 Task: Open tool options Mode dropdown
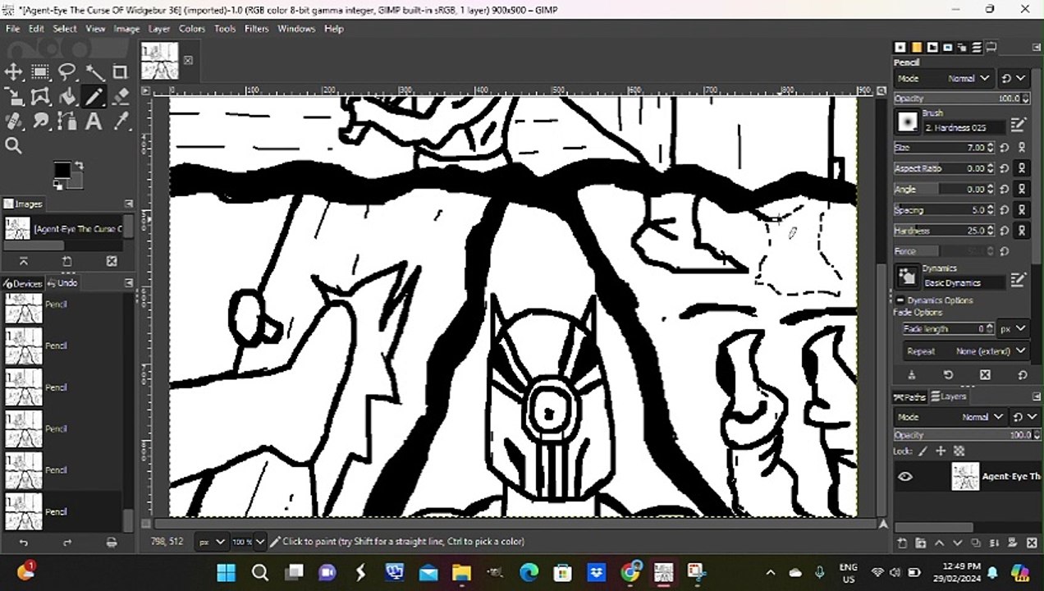tap(945, 78)
